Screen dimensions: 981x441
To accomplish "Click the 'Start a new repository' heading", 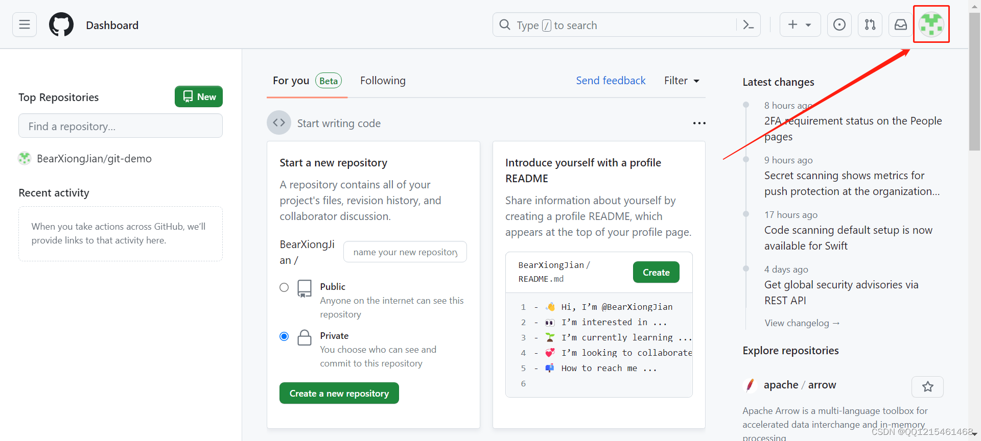I will click(x=333, y=163).
